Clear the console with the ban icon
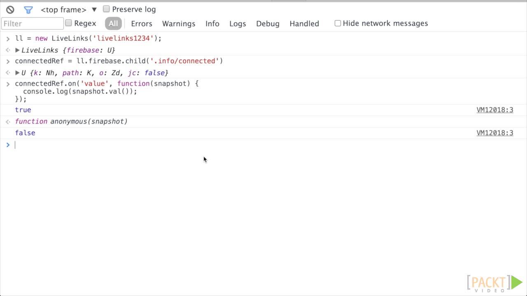The width and height of the screenshot is (527, 296). tap(10, 9)
